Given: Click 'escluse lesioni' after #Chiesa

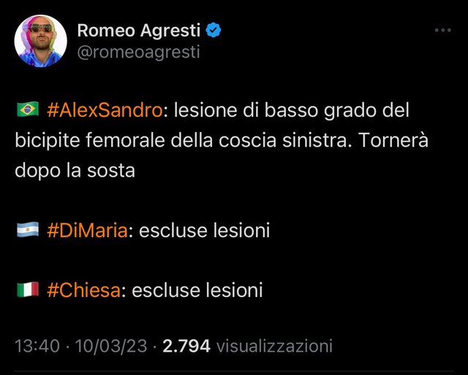Looking at the screenshot, I should pyautogui.click(x=197, y=290).
